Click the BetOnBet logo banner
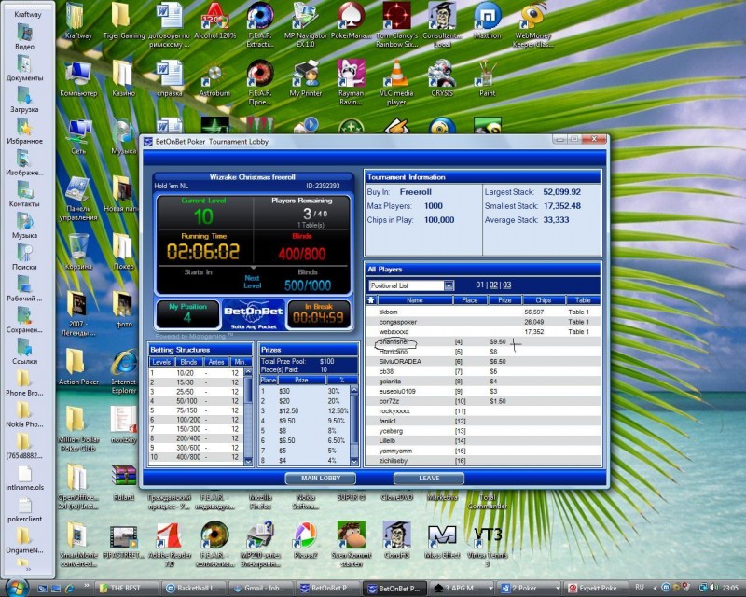The height and width of the screenshot is (597, 746). (254, 314)
